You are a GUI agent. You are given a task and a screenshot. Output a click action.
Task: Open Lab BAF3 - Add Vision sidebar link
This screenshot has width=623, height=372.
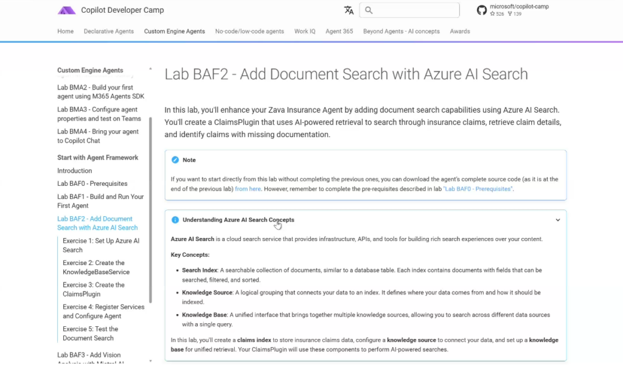(91, 358)
